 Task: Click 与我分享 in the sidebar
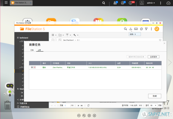23,103
